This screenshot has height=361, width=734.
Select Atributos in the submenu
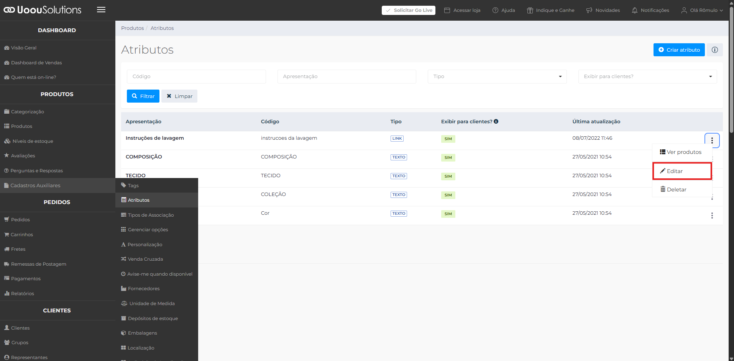(x=157, y=200)
